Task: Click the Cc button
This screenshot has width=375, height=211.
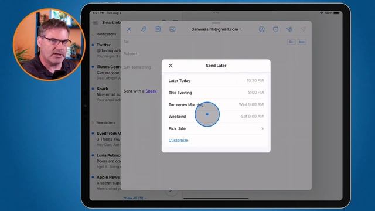Action: pyautogui.click(x=291, y=42)
